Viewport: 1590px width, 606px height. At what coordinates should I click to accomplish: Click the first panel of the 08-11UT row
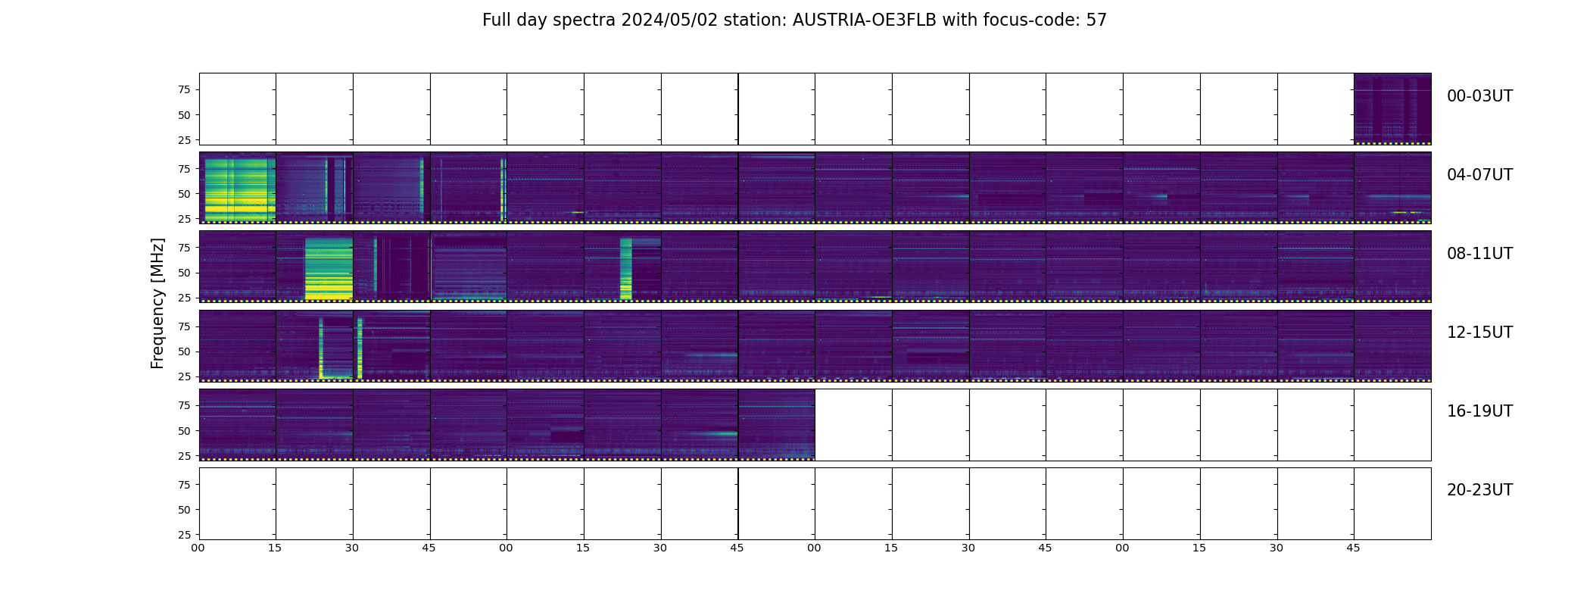238,267
